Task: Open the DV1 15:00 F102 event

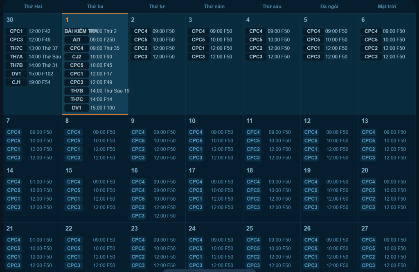Action: click(16, 74)
